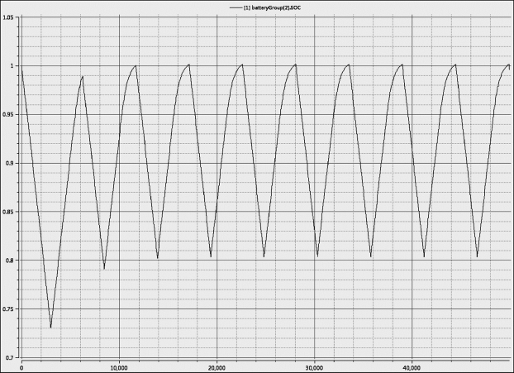Click the legend line sample beside batteryGroup[2].SOC
This screenshot has width=514, height=373.
tap(236, 7)
